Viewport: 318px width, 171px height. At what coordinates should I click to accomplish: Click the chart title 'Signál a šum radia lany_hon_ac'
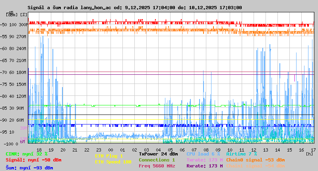69,8
